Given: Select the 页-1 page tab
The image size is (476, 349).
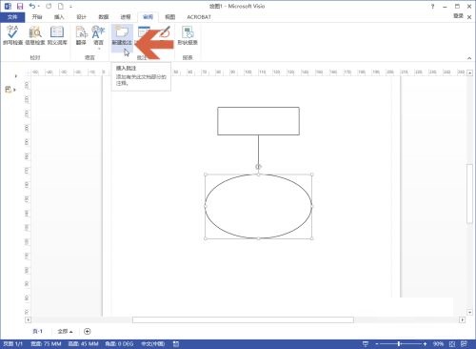Looking at the screenshot, I should [x=37, y=331].
